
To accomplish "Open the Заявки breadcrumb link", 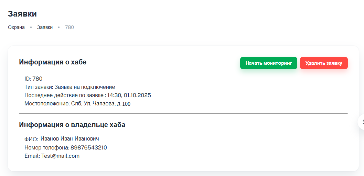I will click(x=45, y=27).
